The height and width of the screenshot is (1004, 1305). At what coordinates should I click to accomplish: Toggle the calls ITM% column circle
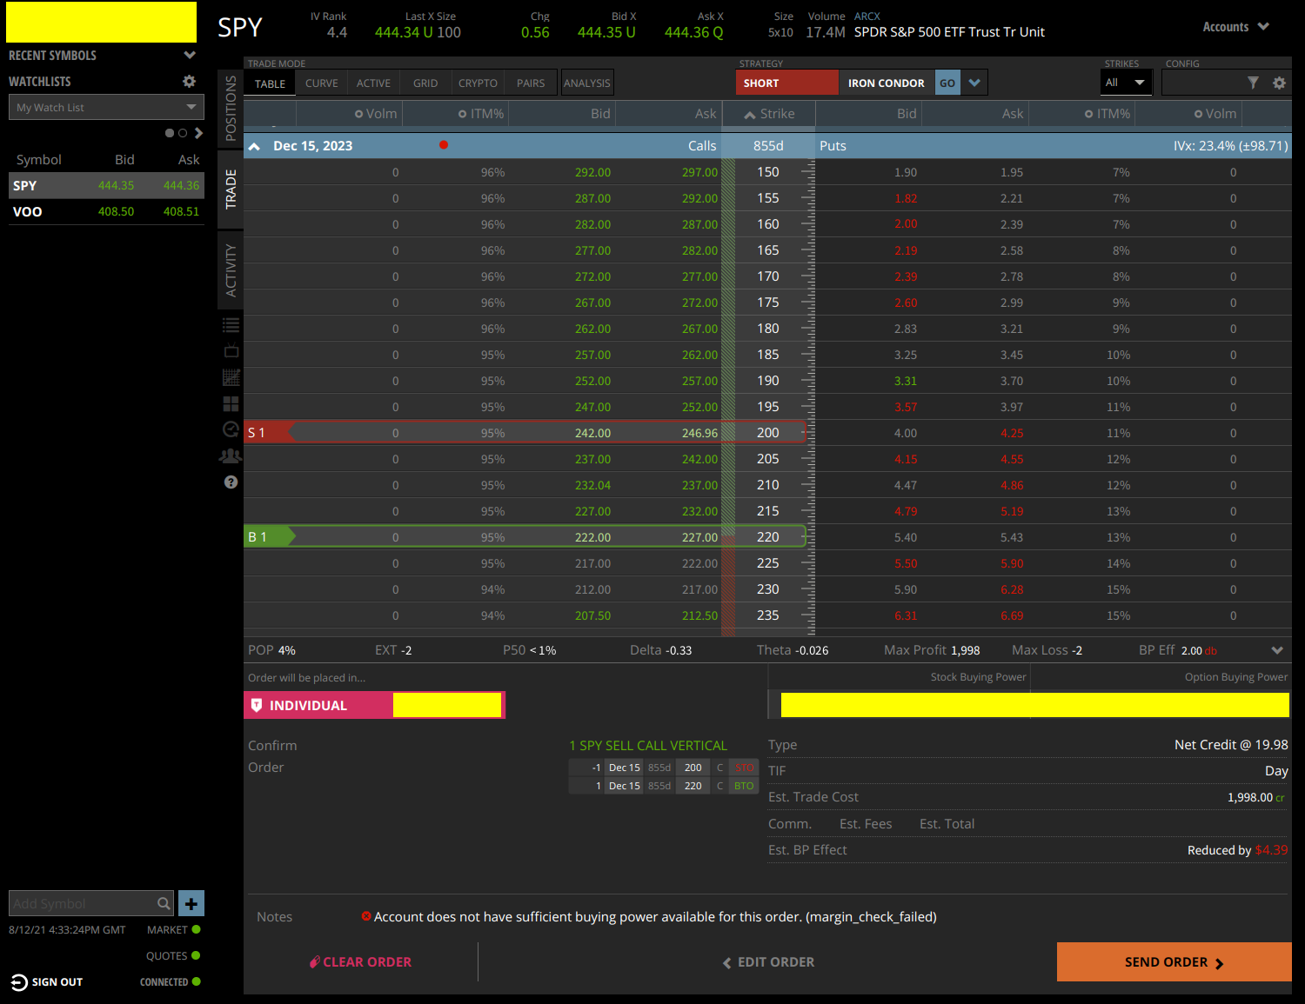(463, 114)
